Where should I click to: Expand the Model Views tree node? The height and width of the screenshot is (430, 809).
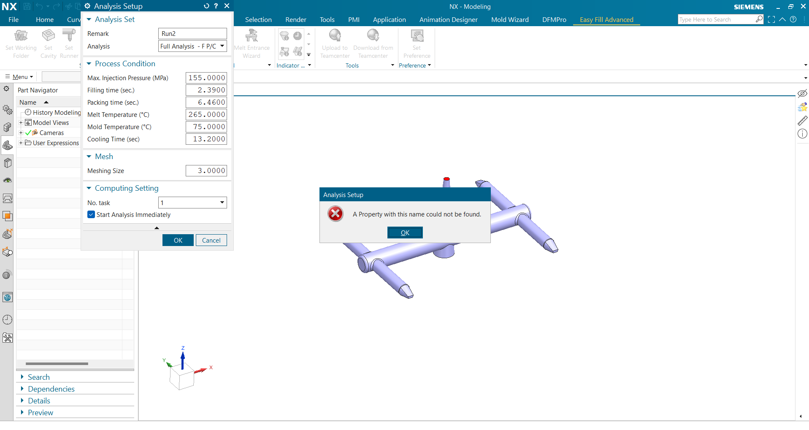pos(21,123)
